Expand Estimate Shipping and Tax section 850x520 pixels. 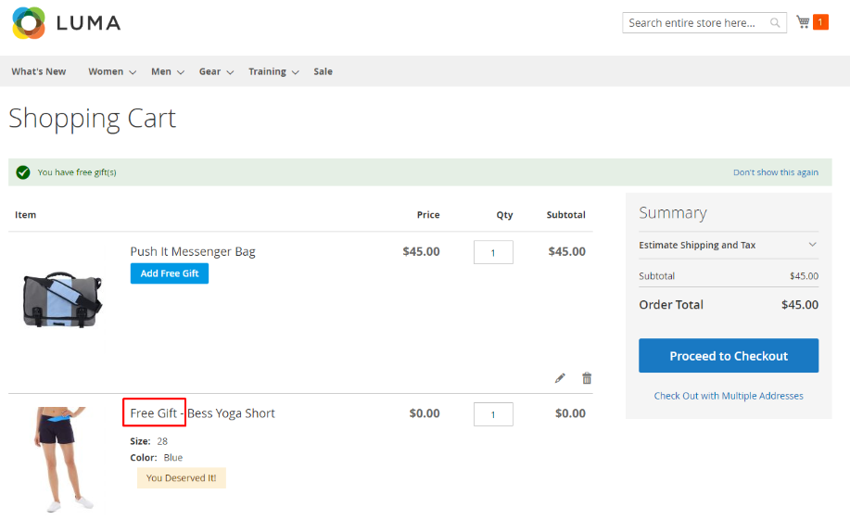click(728, 246)
